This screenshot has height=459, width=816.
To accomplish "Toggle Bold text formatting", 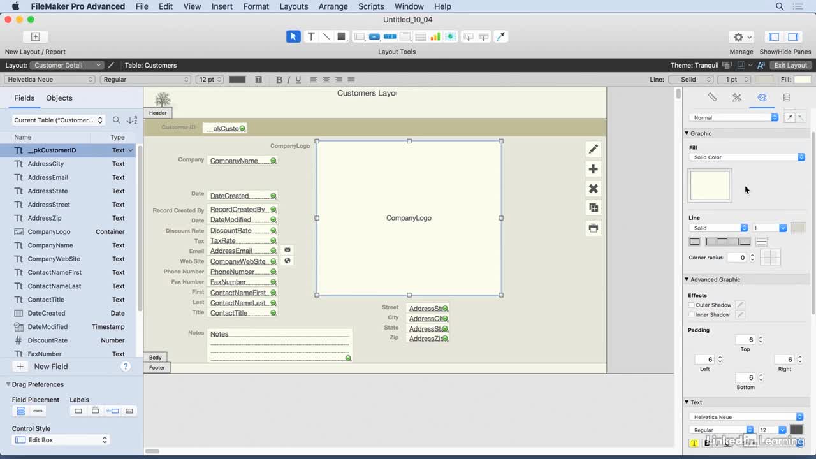I will click(x=279, y=80).
